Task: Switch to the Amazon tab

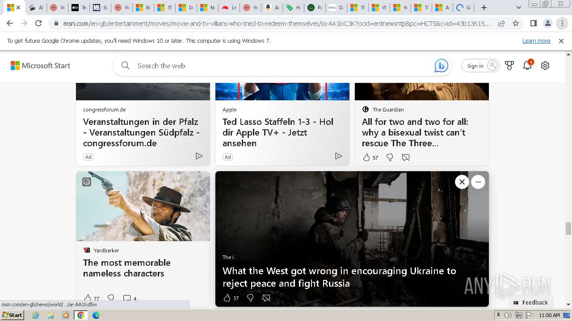Action: 272,8
